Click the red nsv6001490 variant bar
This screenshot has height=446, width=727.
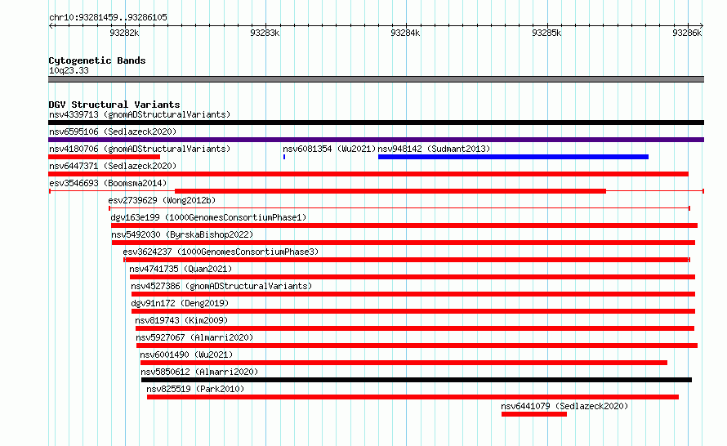[x=404, y=363]
